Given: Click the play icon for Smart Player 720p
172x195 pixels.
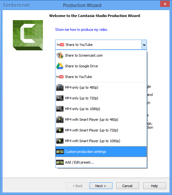Looking at the screenshot, I should click(x=60, y=130).
